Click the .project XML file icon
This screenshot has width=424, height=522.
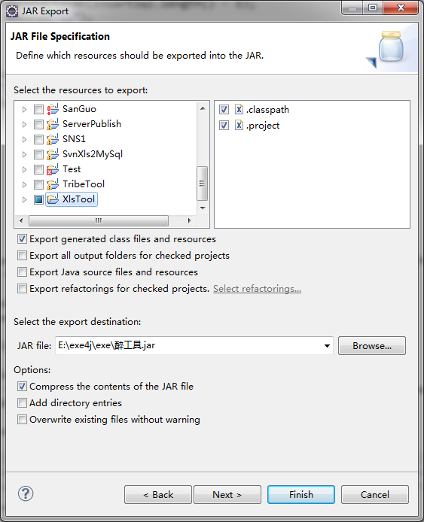[x=239, y=125]
